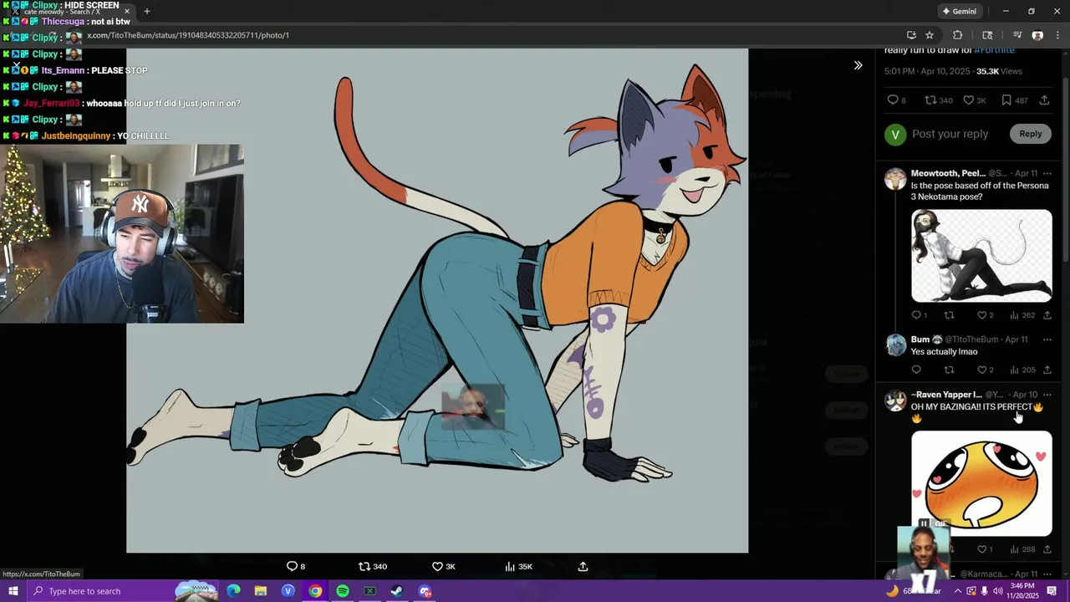Share the main post from sidebar
The height and width of the screenshot is (602, 1070).
tap(1044, 100)
